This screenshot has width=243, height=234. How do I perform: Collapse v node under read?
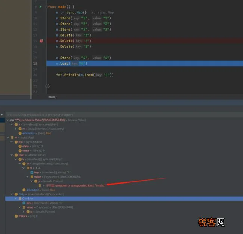(x=15, y=159)
